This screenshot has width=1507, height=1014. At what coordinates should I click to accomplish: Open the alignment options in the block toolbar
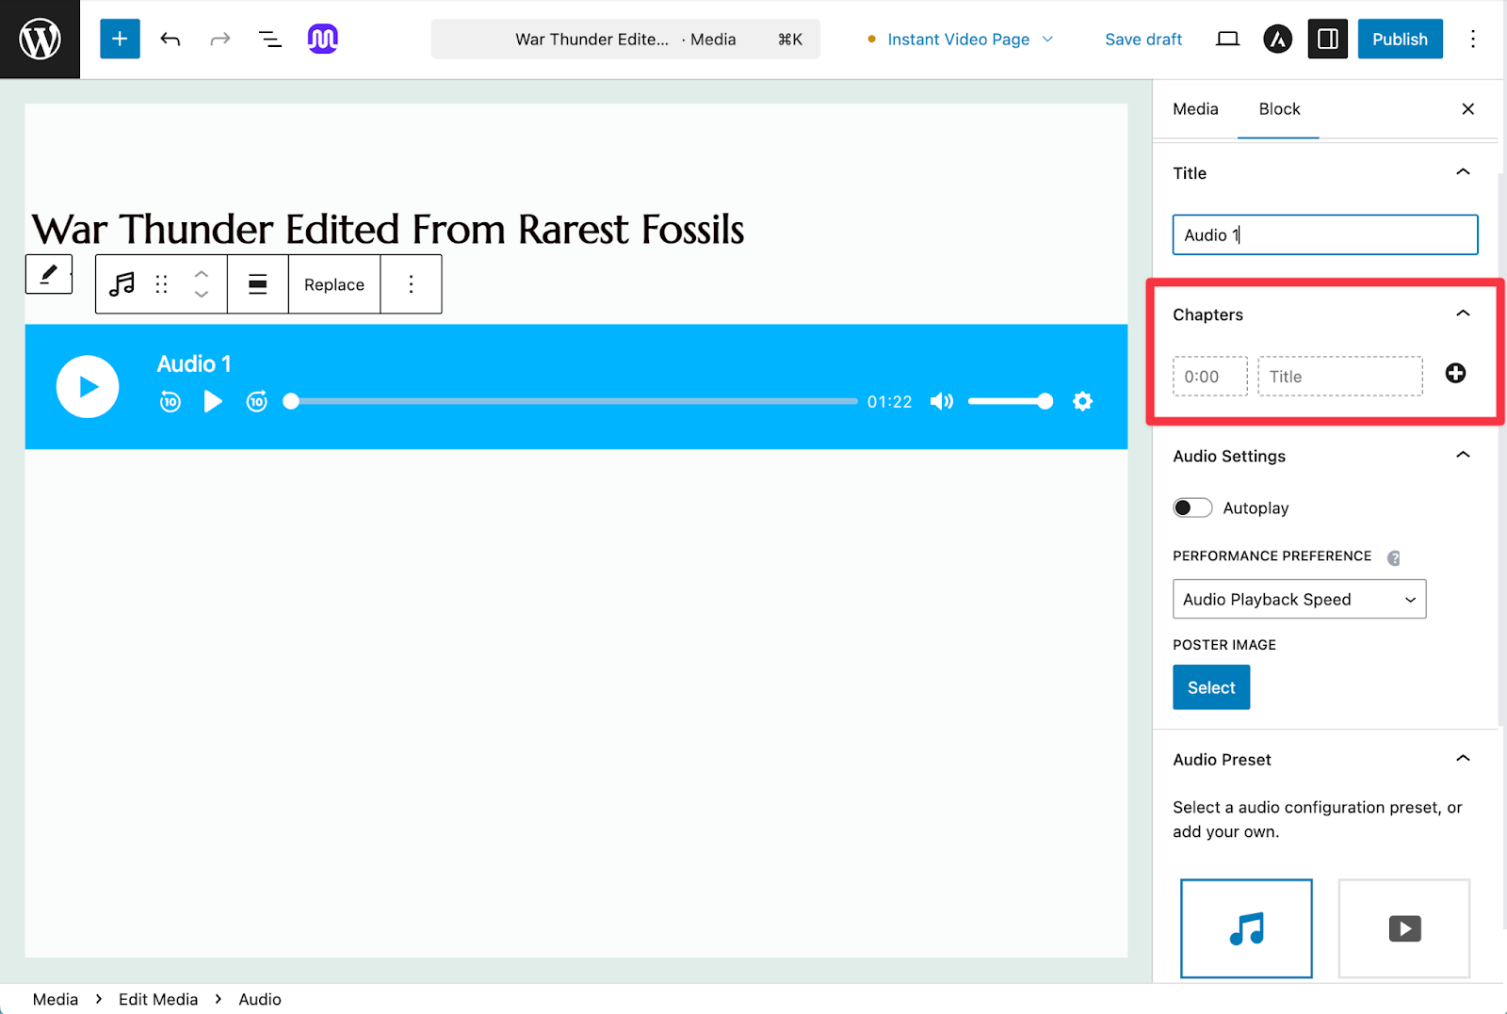257,283
